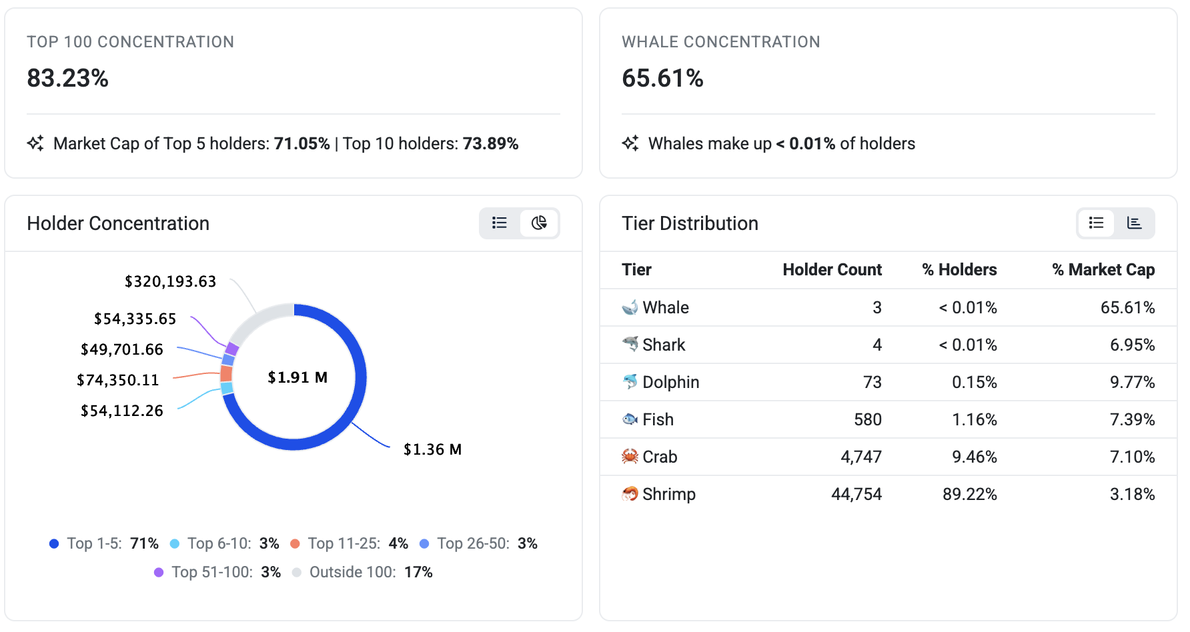Switch Tier Distribution to bar chart view
This screenshot has width=1190, height=632.
(x=1134, y=223)
